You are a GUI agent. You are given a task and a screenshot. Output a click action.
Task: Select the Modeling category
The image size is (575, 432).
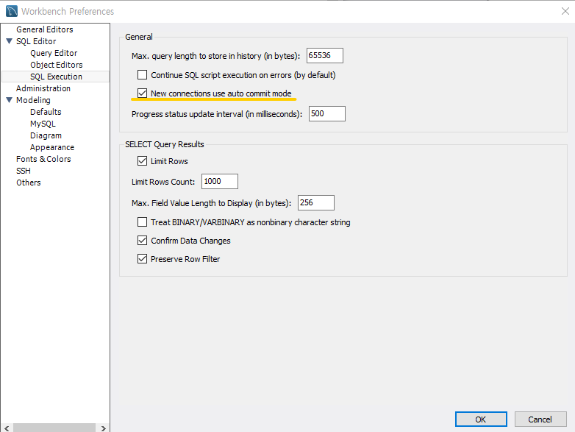(33, 100)
